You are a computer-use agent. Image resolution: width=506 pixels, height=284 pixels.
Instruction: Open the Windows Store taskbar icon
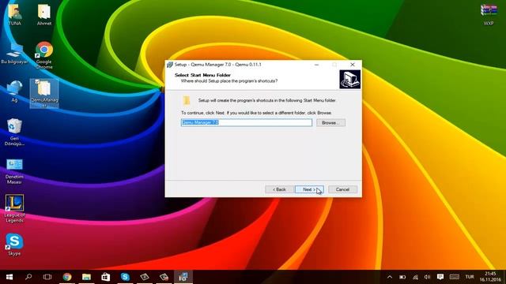tap(106, 277)
